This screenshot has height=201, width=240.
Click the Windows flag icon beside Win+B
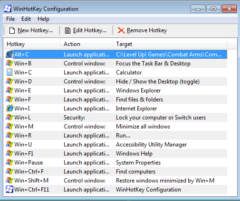click(x=10, y=64)
